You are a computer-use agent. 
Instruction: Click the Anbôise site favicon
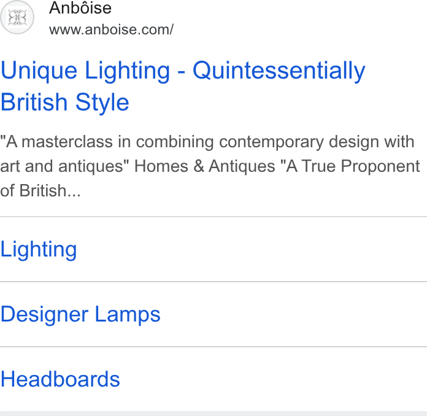(x=17, y=17)
